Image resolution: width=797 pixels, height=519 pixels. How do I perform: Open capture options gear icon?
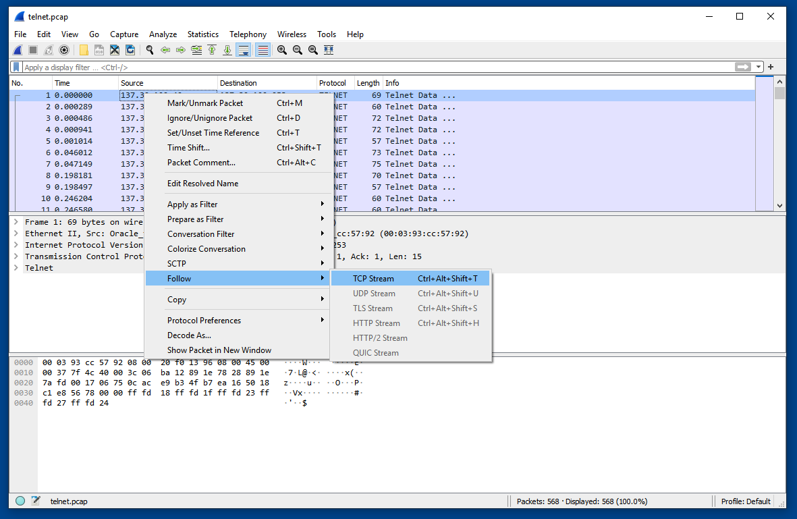click(x=64, y=50)
